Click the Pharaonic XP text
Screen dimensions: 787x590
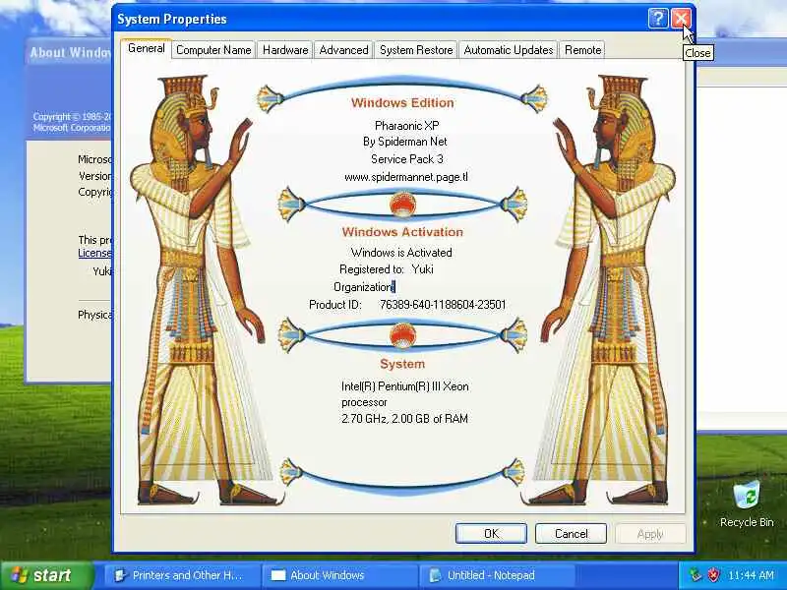point(406,126)
